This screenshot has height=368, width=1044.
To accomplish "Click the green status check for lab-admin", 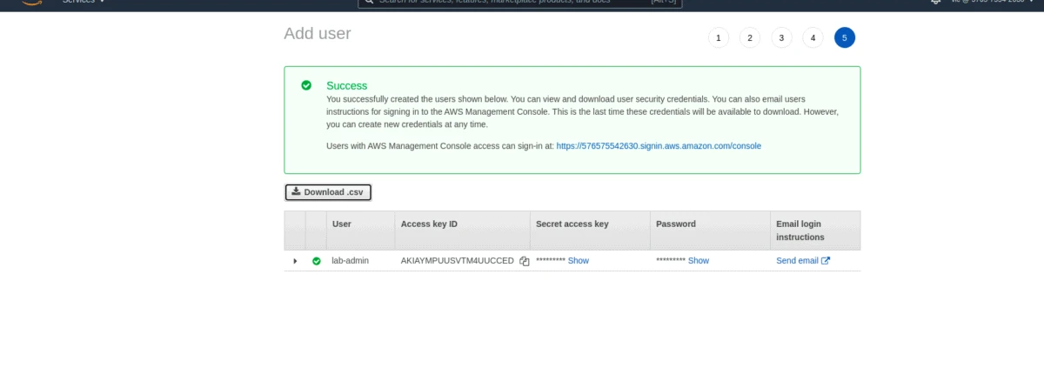I will [317, 261].
